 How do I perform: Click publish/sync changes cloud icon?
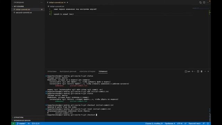pyautogui.click(x=28, y=124)
